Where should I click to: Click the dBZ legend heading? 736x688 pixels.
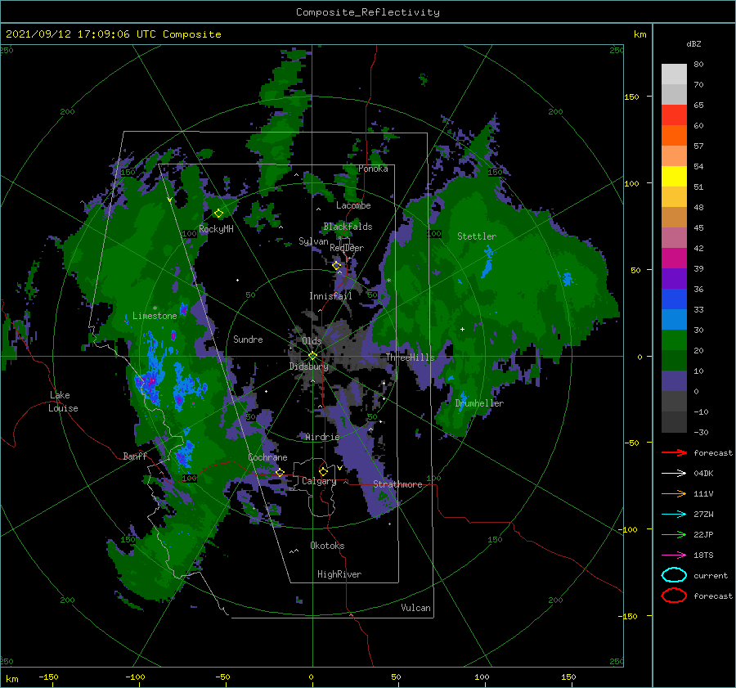(693, 43)
